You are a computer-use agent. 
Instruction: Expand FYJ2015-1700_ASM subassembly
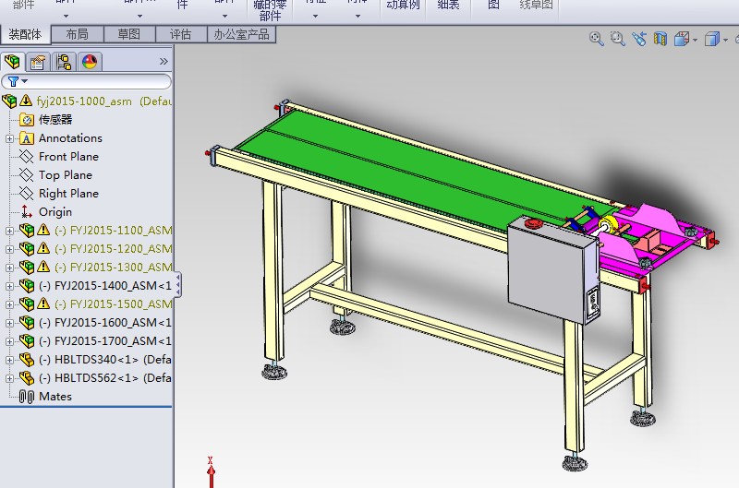coord(9,341)
